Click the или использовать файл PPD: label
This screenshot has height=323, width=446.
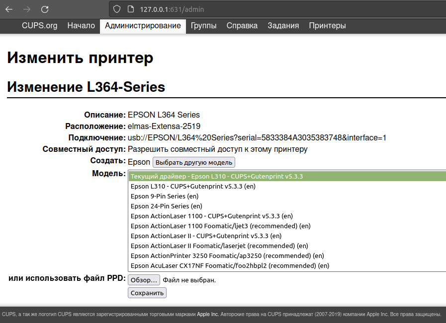[67, 278]
